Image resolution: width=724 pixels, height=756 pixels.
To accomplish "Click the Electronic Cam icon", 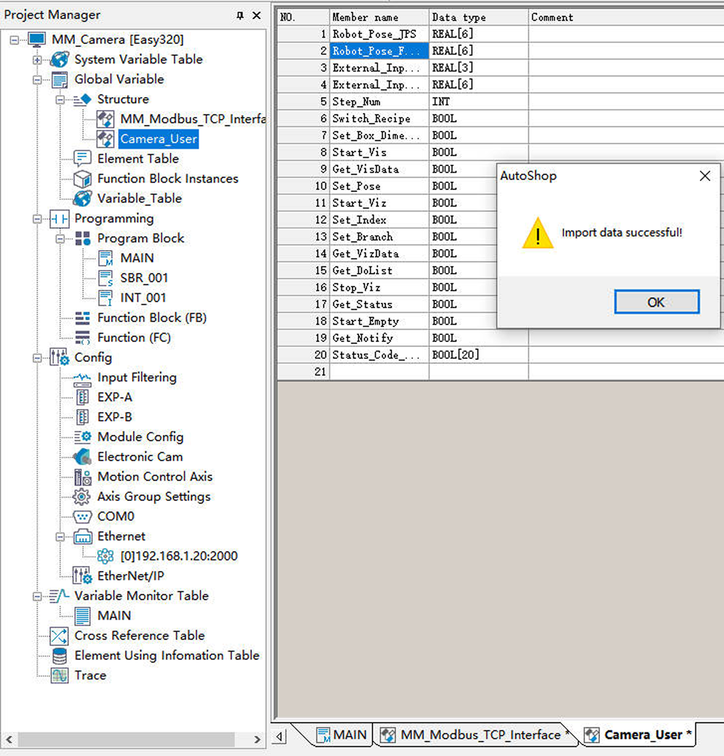I will (83, 457).
